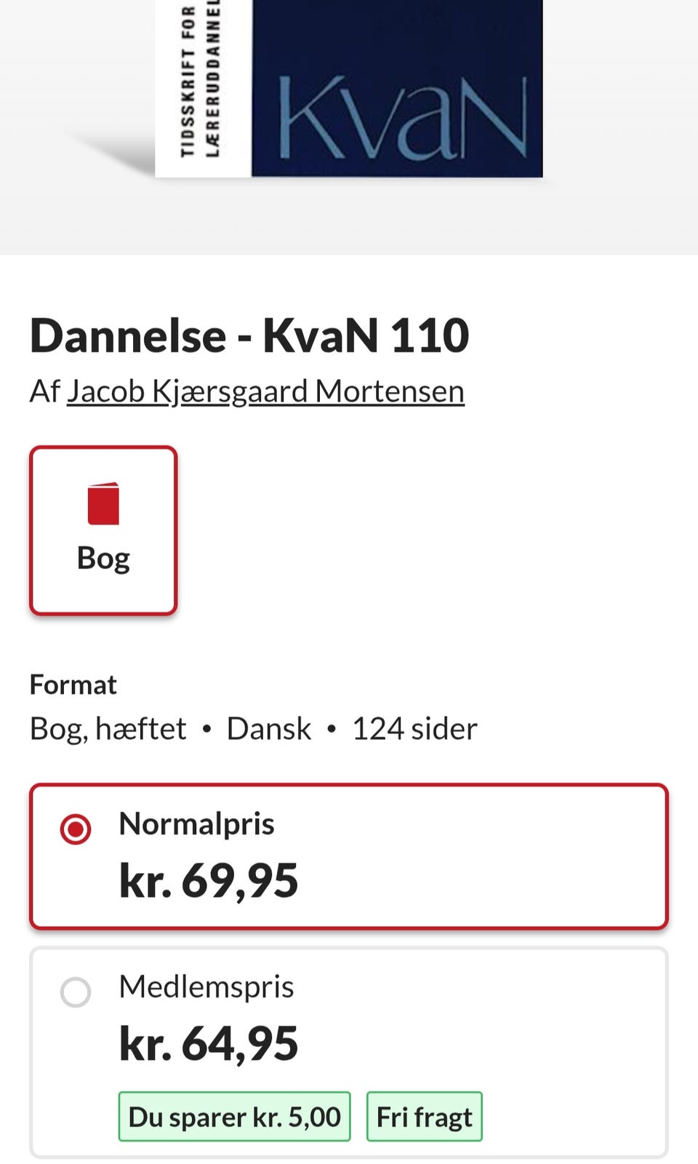Click the Format heading
Viewport: 698px width, 1164px height.
[73, 685]
